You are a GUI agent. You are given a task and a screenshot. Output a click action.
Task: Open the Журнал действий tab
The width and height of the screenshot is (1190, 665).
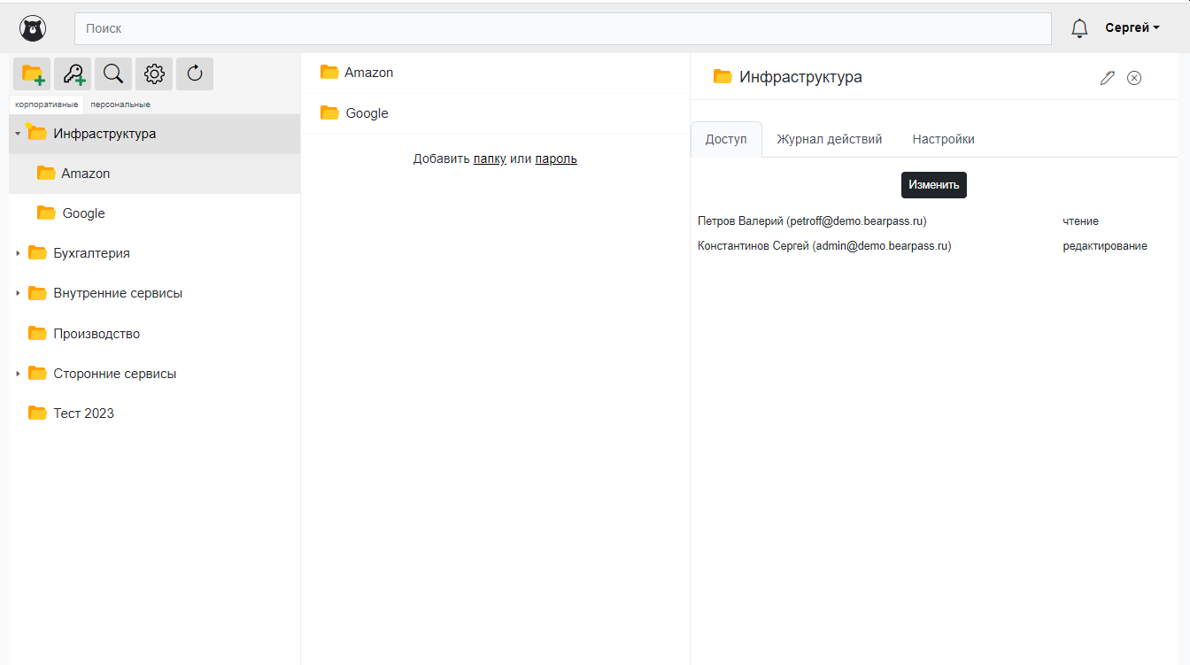(x=830, y=139)
